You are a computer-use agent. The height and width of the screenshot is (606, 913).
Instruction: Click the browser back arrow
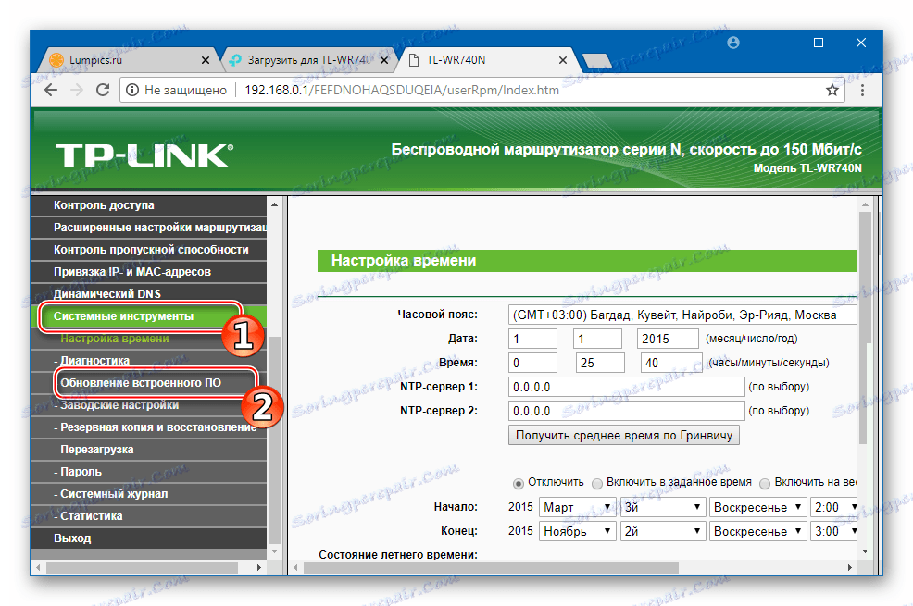tap(51, 90)
